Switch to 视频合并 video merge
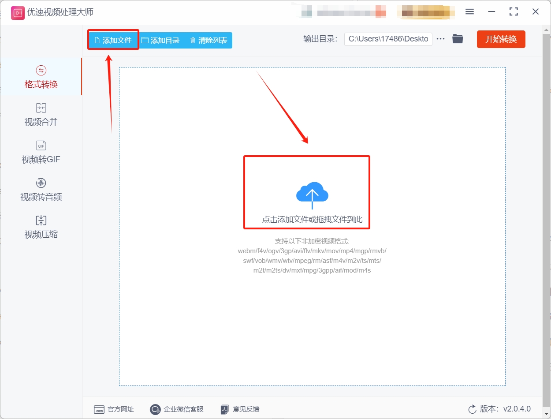The image size is (551, 419). [41, 115]
